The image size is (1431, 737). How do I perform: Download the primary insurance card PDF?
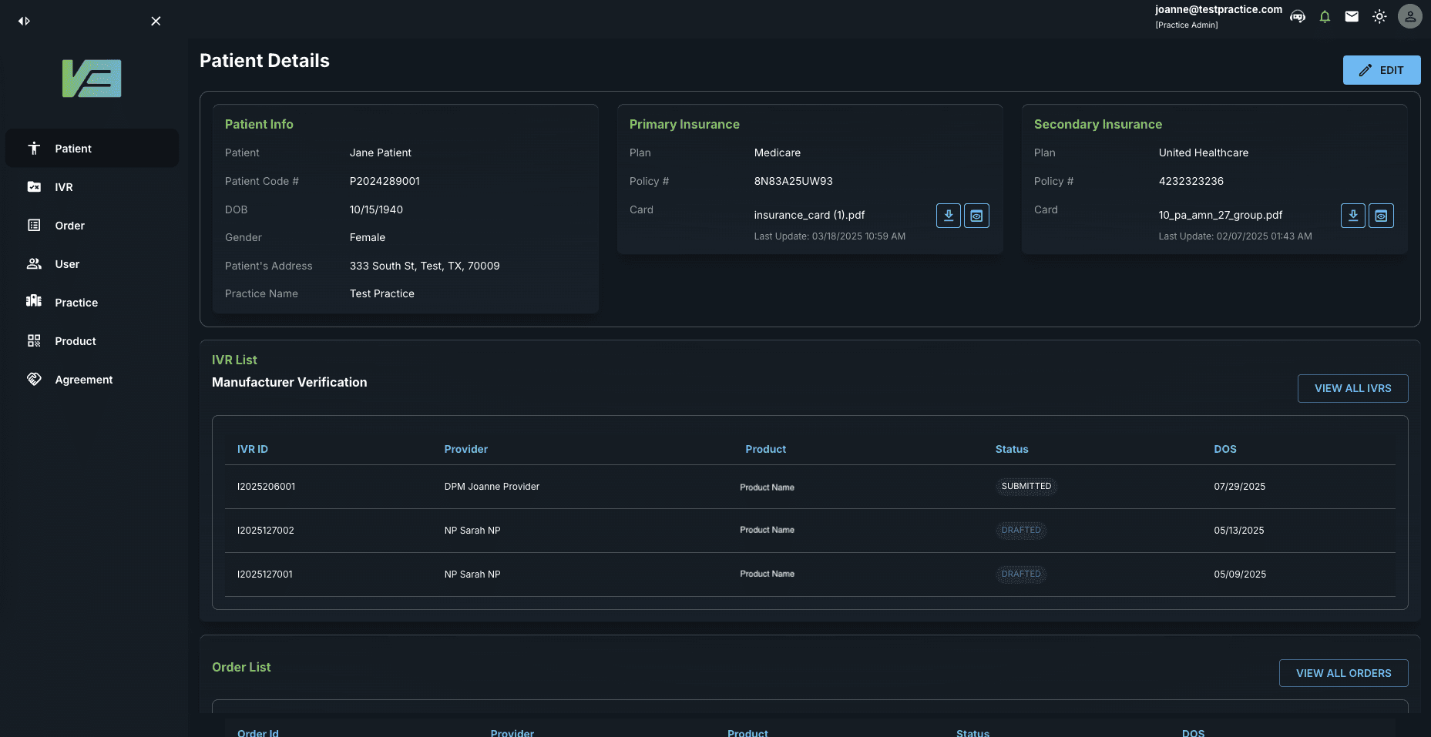click(949, 216)
